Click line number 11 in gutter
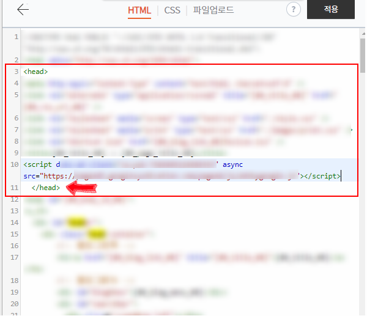Viewport: 367px width, 316px height. tap(14, 188)
